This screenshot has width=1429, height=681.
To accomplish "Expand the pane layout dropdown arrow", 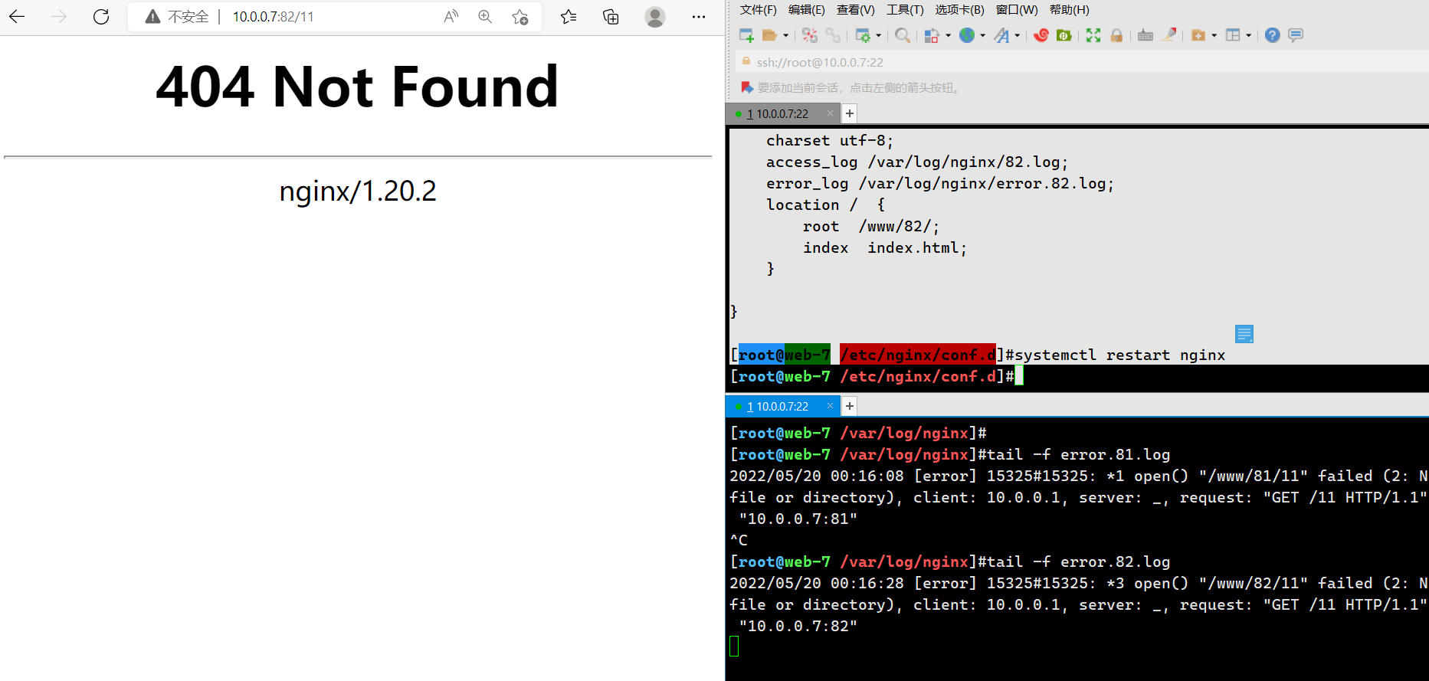I will tap(1249, 35).
